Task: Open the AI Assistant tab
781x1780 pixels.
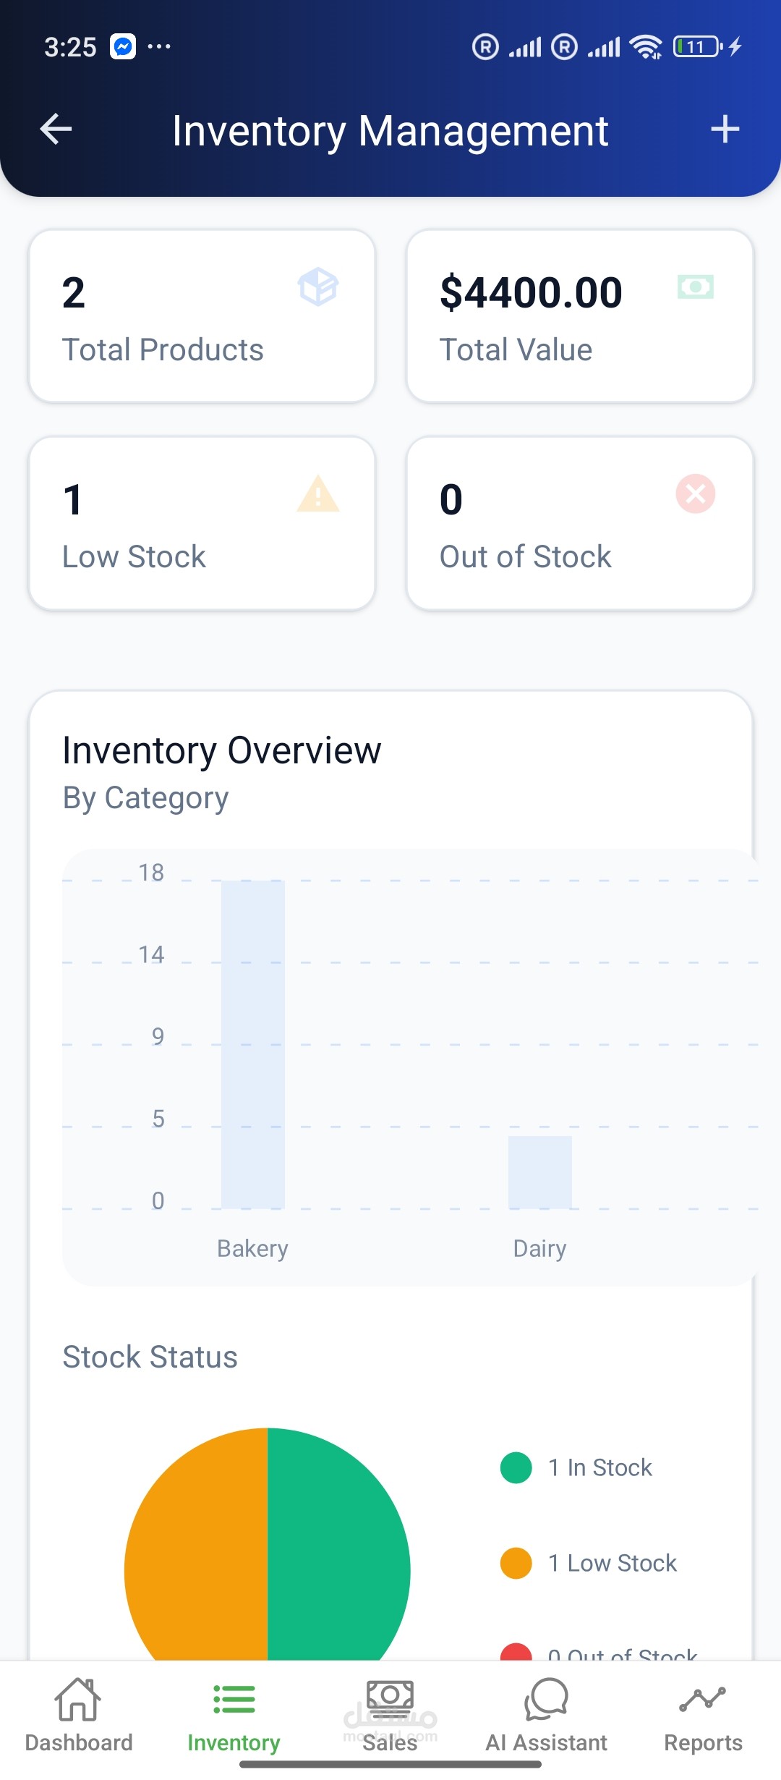Action: pos(546,1715)
